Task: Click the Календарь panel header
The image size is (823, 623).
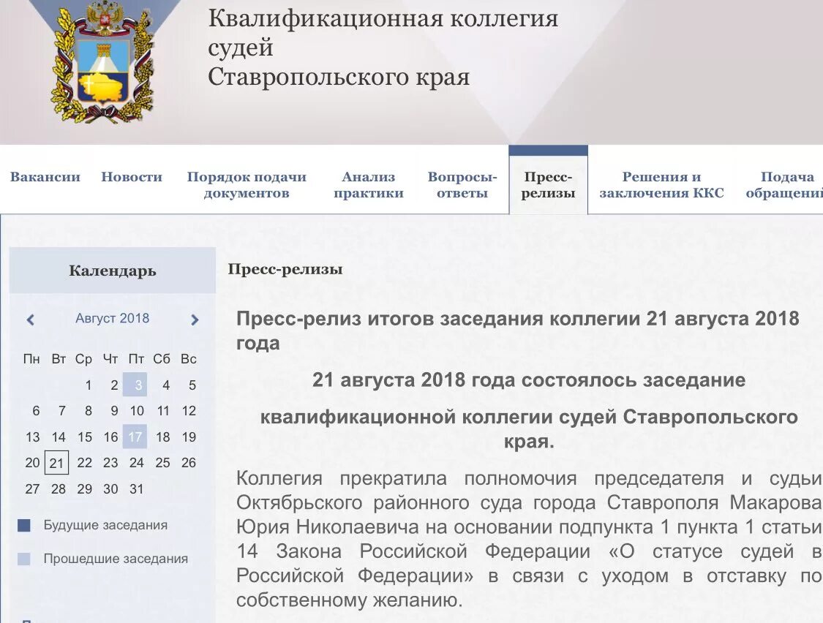Action: click(x=113, y=271)
